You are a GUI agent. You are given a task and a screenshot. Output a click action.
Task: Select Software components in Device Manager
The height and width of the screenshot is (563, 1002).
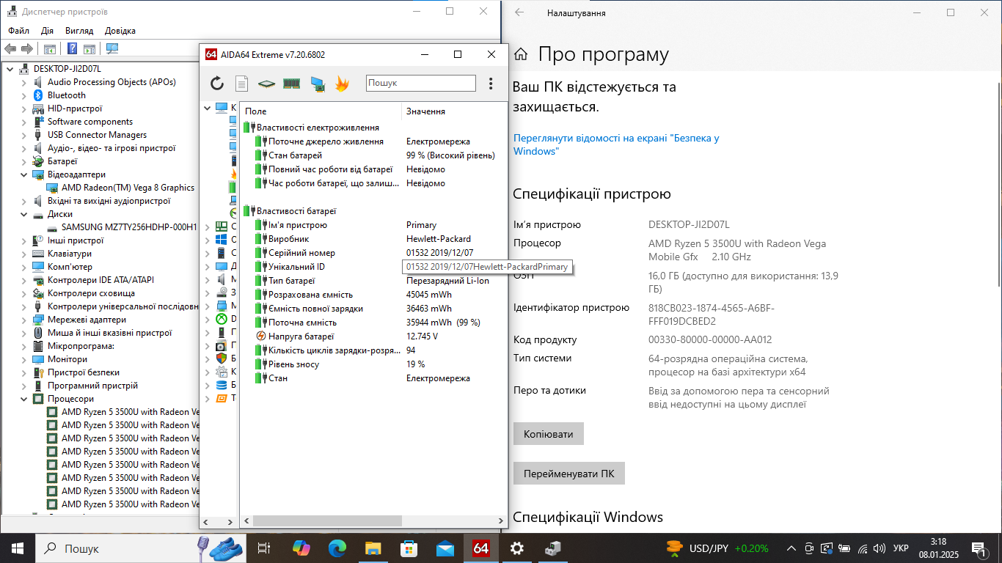pyautogui.click(x=90, y=122)
